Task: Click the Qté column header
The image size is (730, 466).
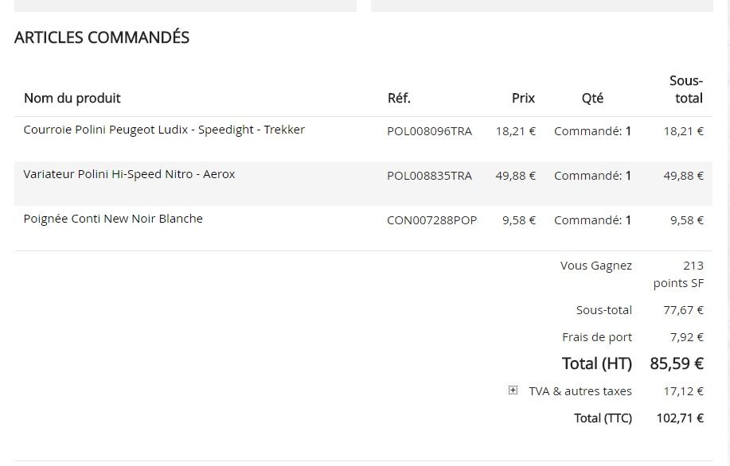Action: (592, 98)
